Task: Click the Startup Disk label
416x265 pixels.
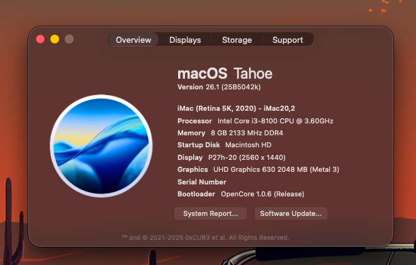Action: click(x=198, y=145)
